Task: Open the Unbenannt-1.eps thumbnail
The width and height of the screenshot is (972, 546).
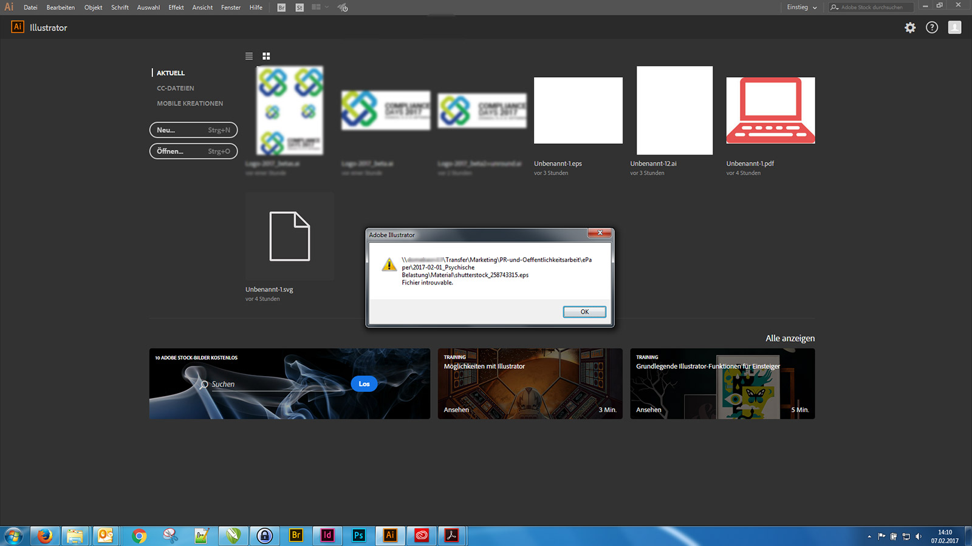Action: click(578, 110)
